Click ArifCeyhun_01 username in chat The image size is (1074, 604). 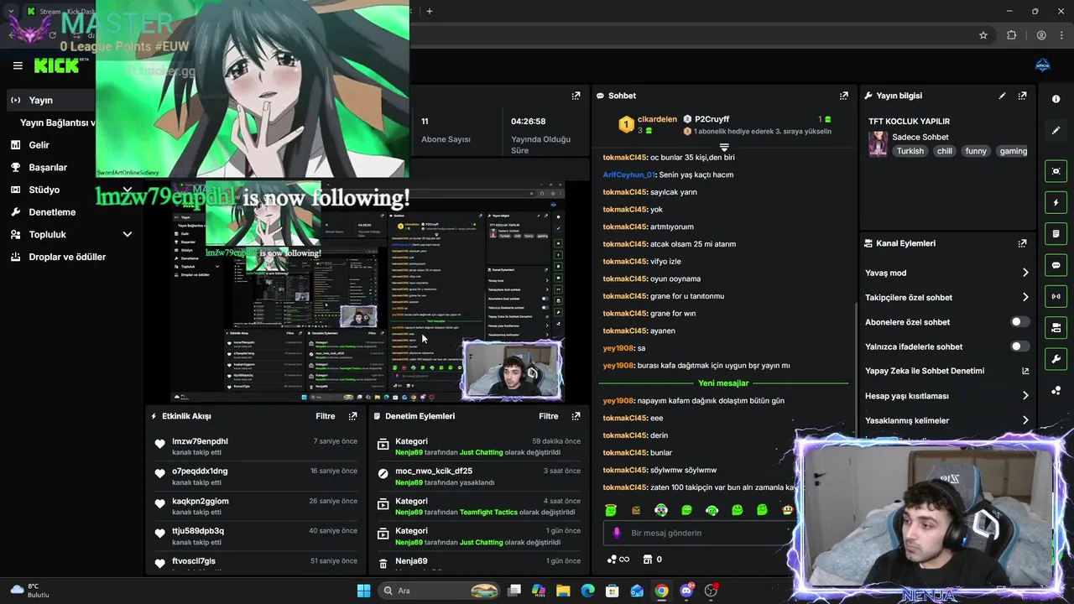point(628,174)
